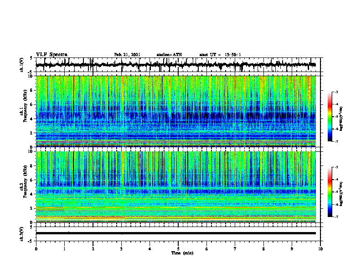Click time-axis tick label "4" under ch.3
The height and width of the screenshot is (279, 361).
point(150,249)
